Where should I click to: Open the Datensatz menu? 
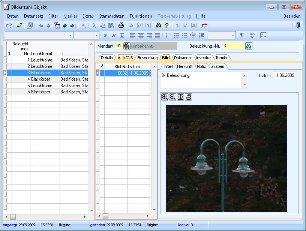[x=34, y=16]
